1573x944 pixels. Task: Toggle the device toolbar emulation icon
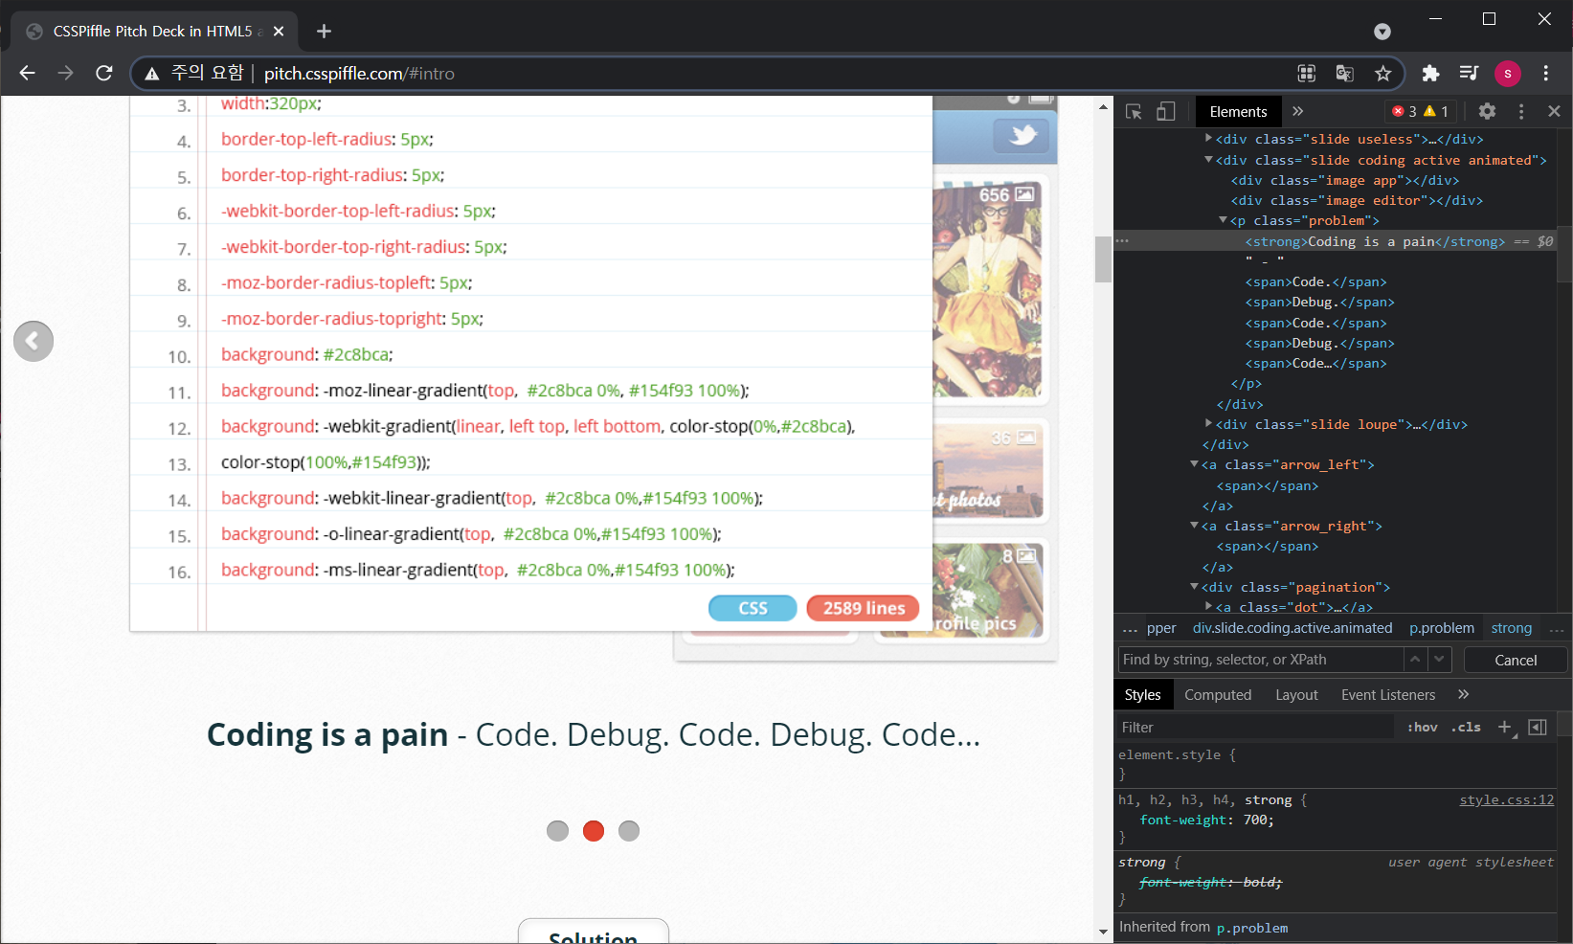(x=1166, y=112)
